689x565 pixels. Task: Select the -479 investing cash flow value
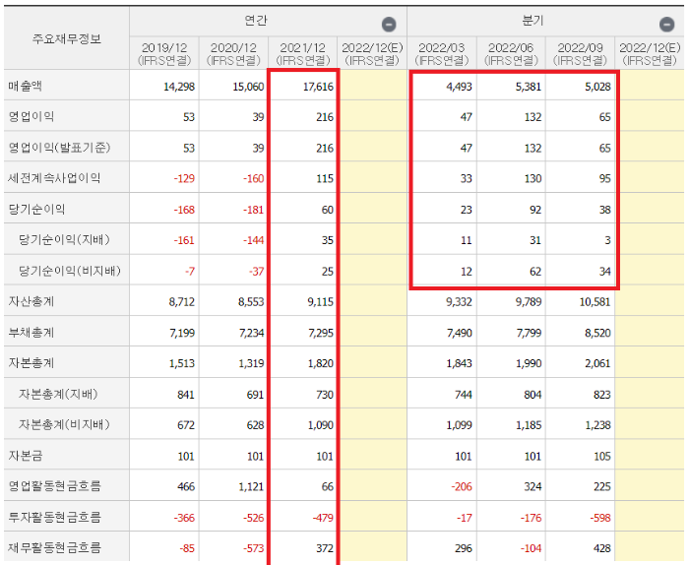tap(323, 518)
